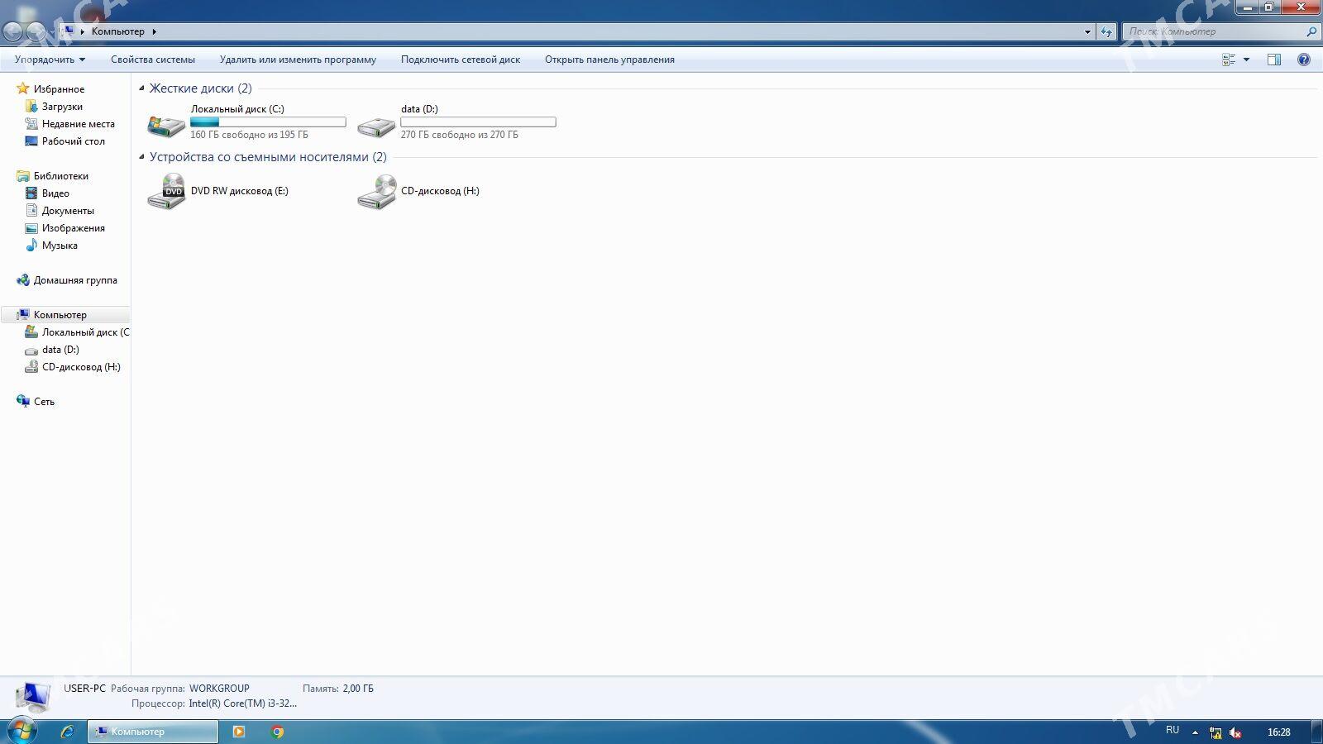Click the help question mark icon
This screenshot has height=744, width=1323.
(1304, 60)
